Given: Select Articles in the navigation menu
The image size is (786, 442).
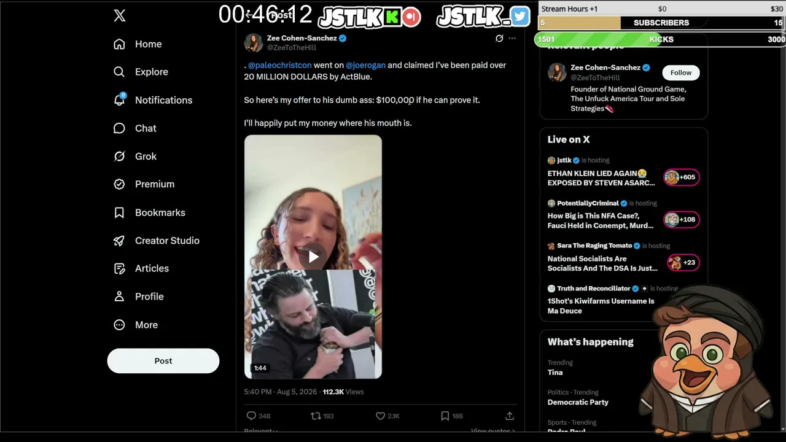Looking at the screenshot, I should coord(152,268).
